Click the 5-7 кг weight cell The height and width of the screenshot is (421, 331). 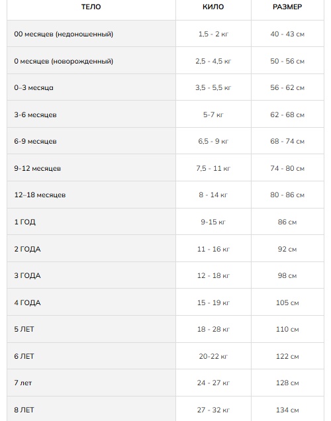tap(213, 115)
